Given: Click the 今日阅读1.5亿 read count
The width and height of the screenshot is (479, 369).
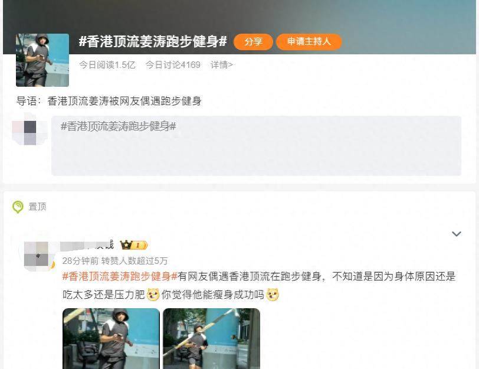Looking at the screenshot, I should 107,65.
